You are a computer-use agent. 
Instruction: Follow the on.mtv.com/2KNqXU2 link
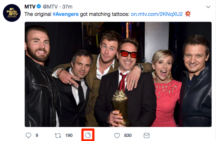point(157,14)
